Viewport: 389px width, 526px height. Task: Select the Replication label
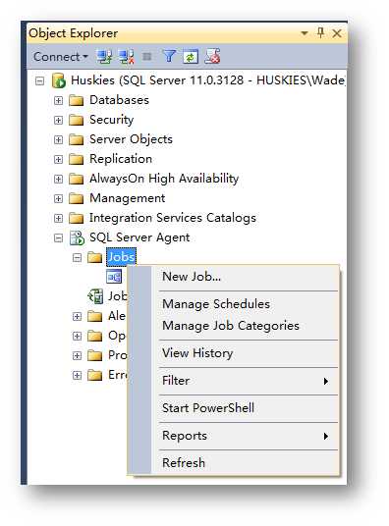tap(121, 159)
